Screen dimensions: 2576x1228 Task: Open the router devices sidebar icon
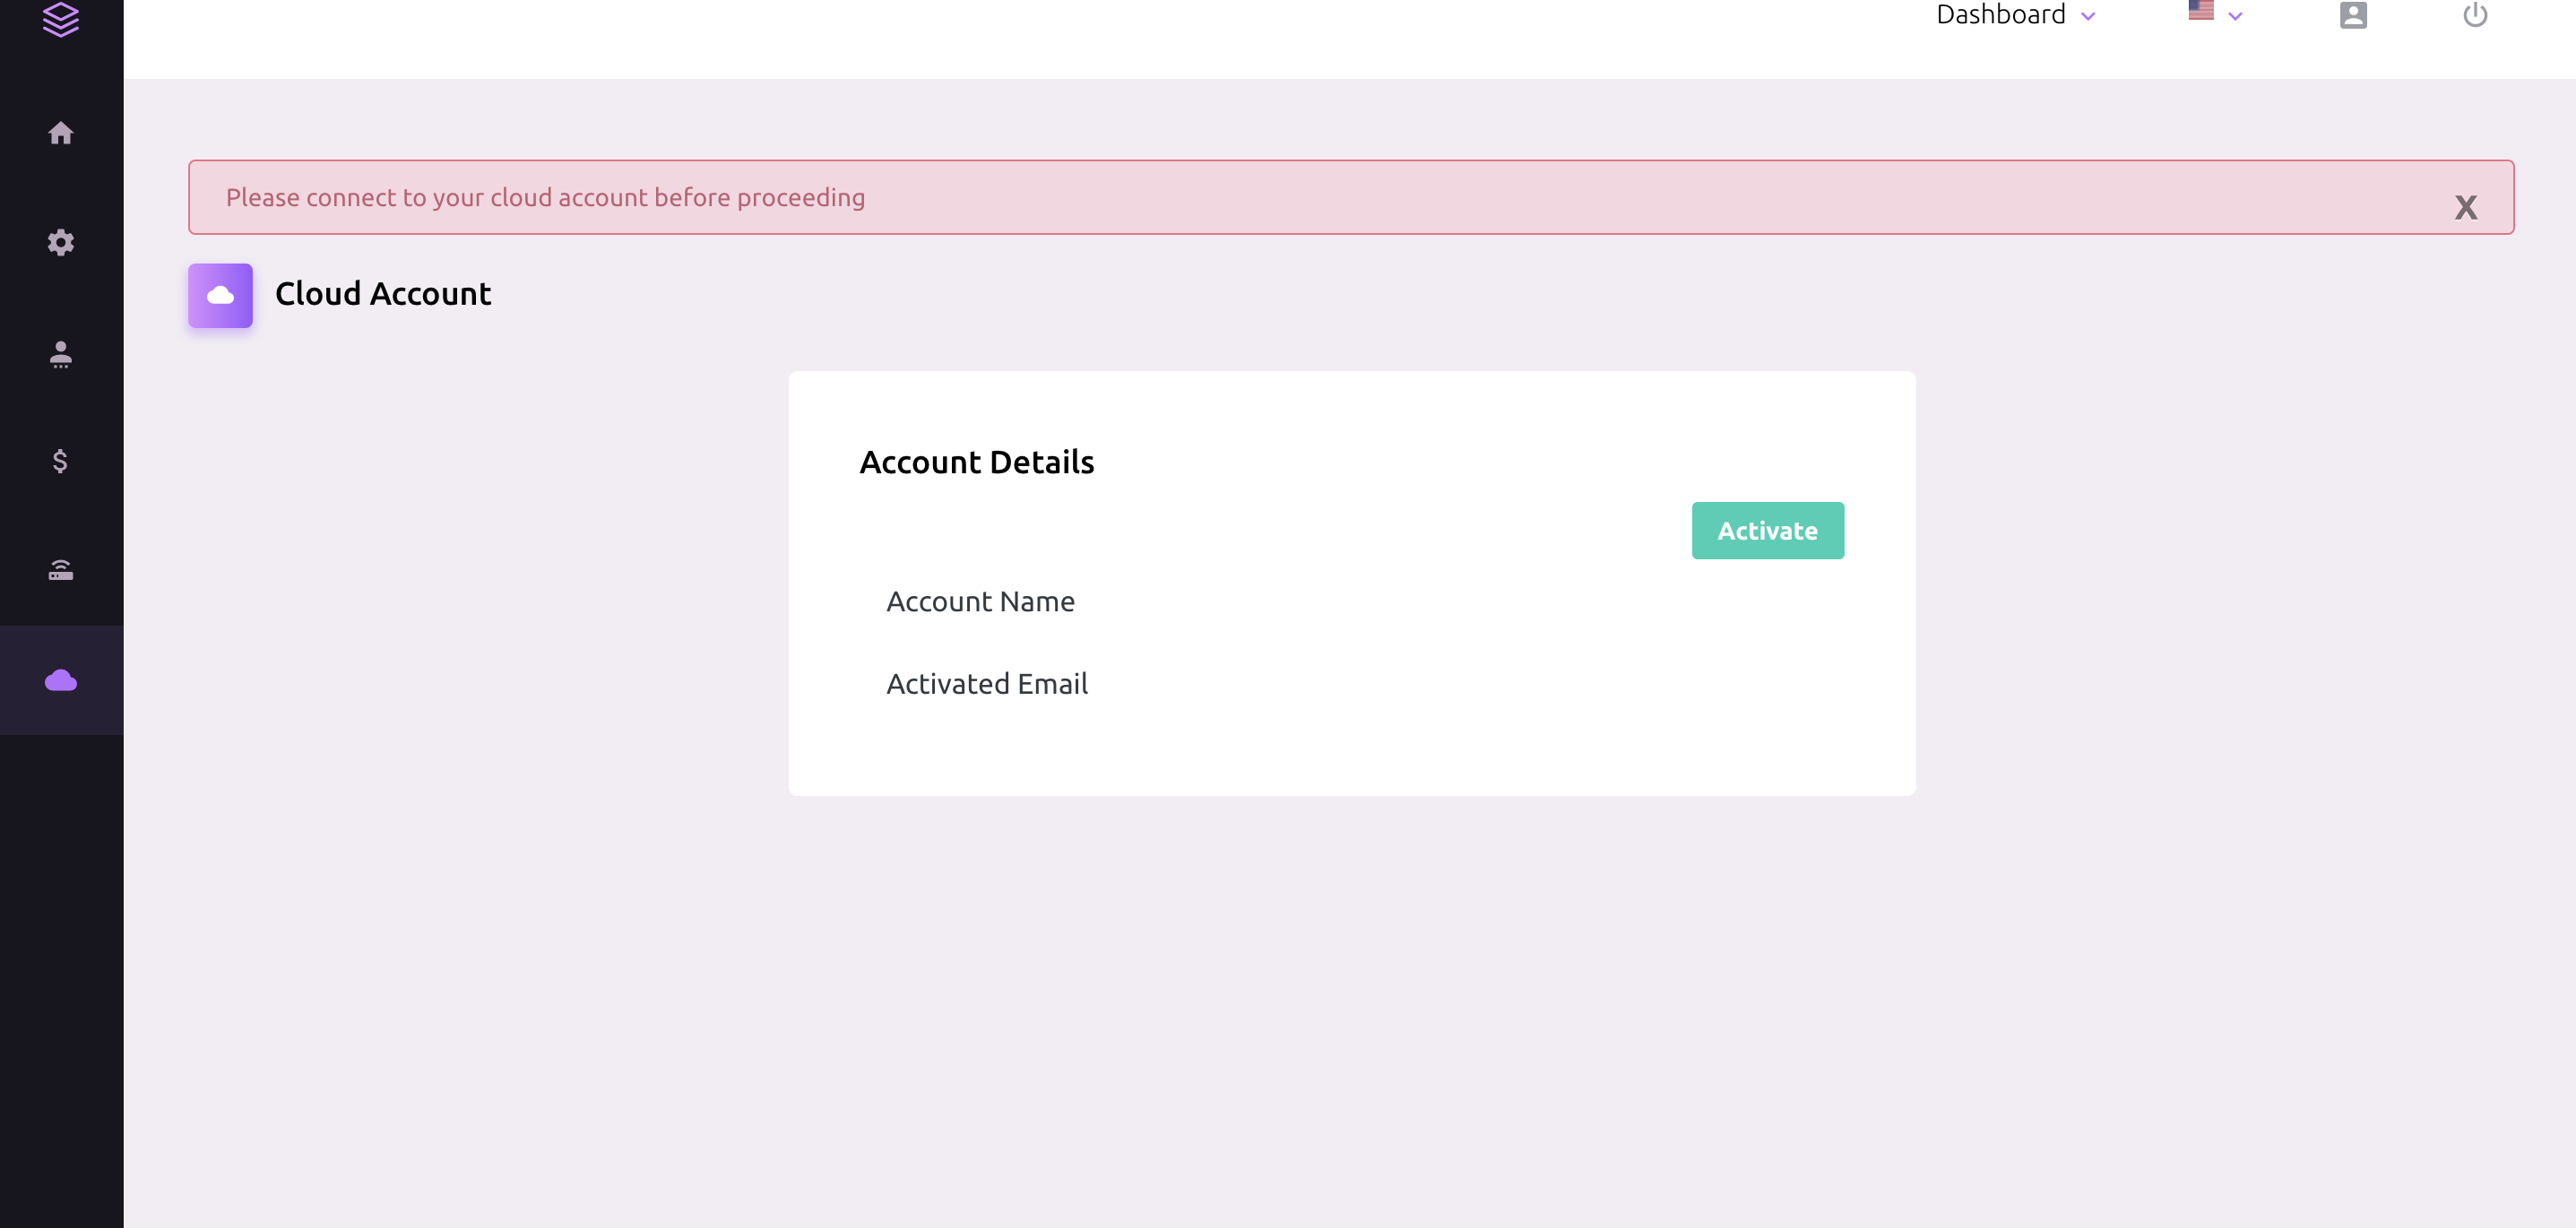[61, 570]
